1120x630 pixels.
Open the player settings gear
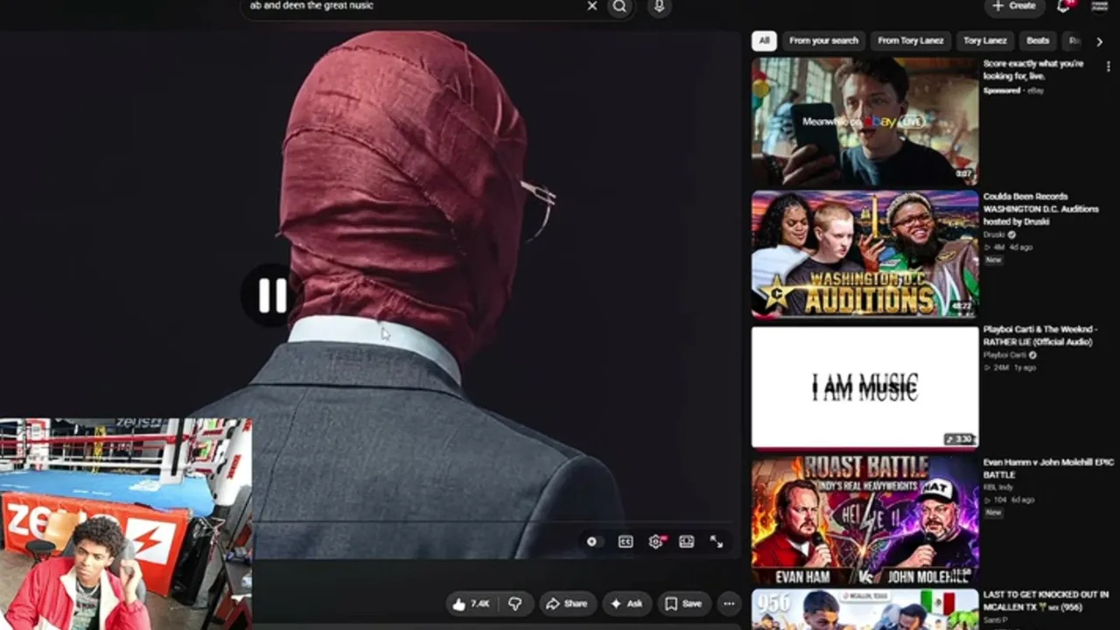tap(656, 542)
